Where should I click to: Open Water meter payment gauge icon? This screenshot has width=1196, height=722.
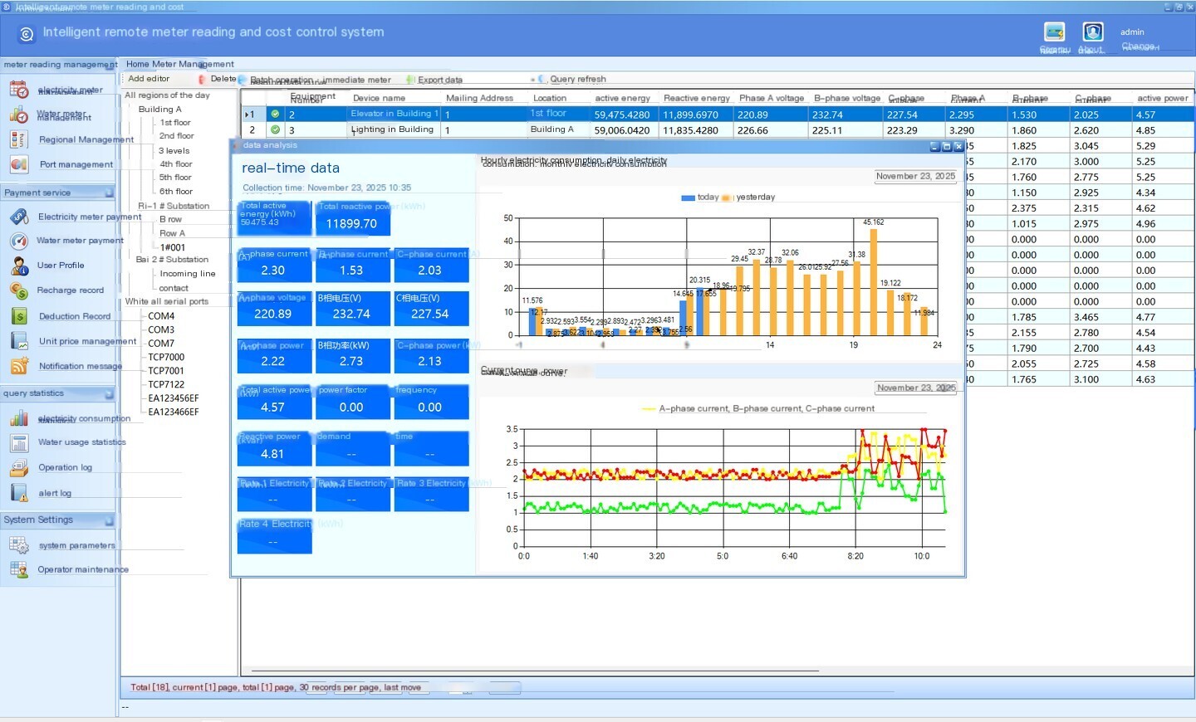(x=18, y=241)
